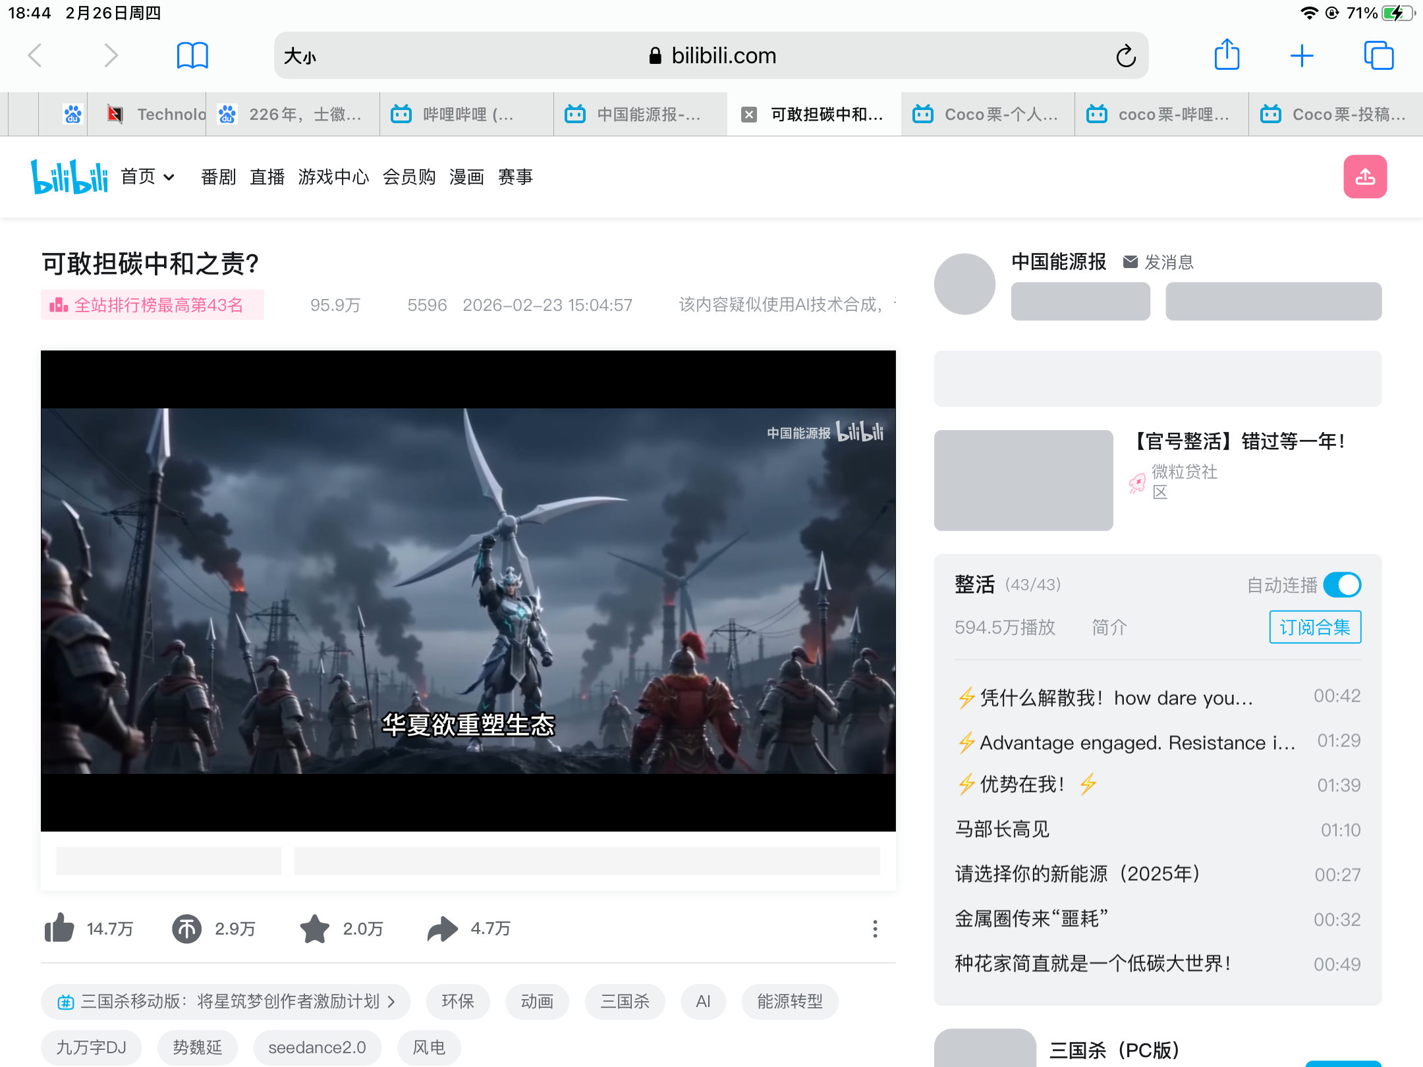1423x1067 pixels.
Task: Click the 订阅合集 subscribe button
Action: pyautogui.click(x=1314, y=627)
